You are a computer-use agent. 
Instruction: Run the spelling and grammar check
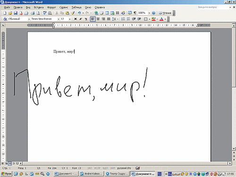click(x=45, y=13)
